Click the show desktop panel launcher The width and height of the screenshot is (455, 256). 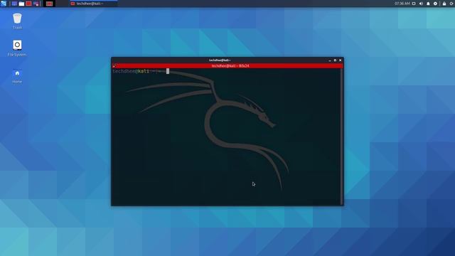coord(14,4)
